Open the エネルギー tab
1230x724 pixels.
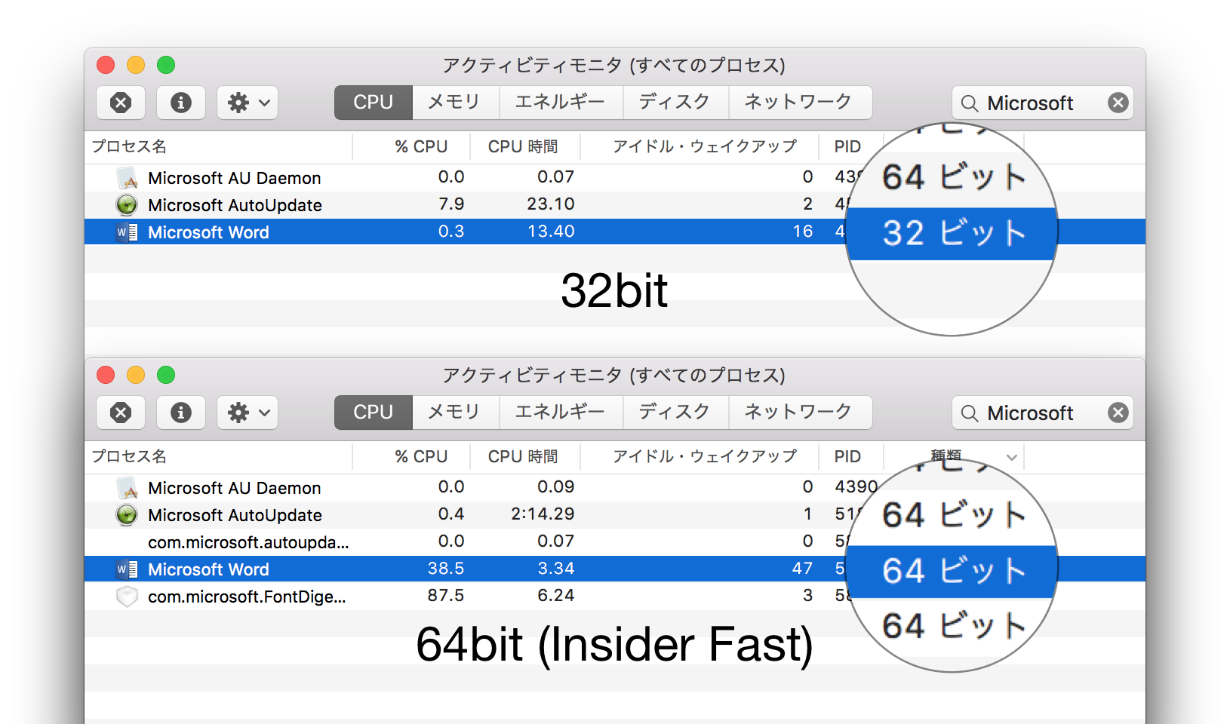(x=561, y=103)
